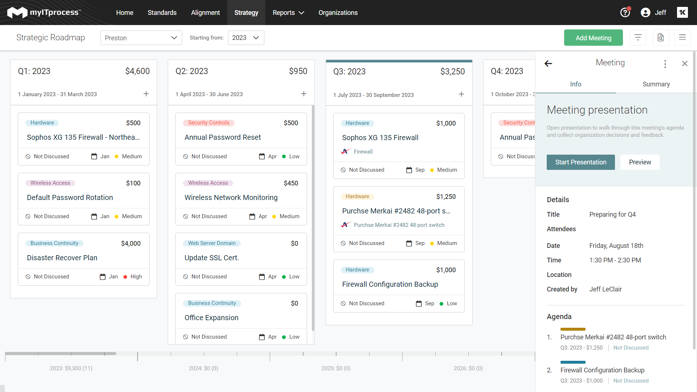Click Start Presentation
This screenshot has height=392, width=697.
click(580, 162)
